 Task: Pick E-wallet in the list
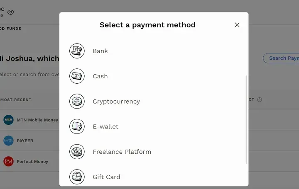(x=105, y=126)
